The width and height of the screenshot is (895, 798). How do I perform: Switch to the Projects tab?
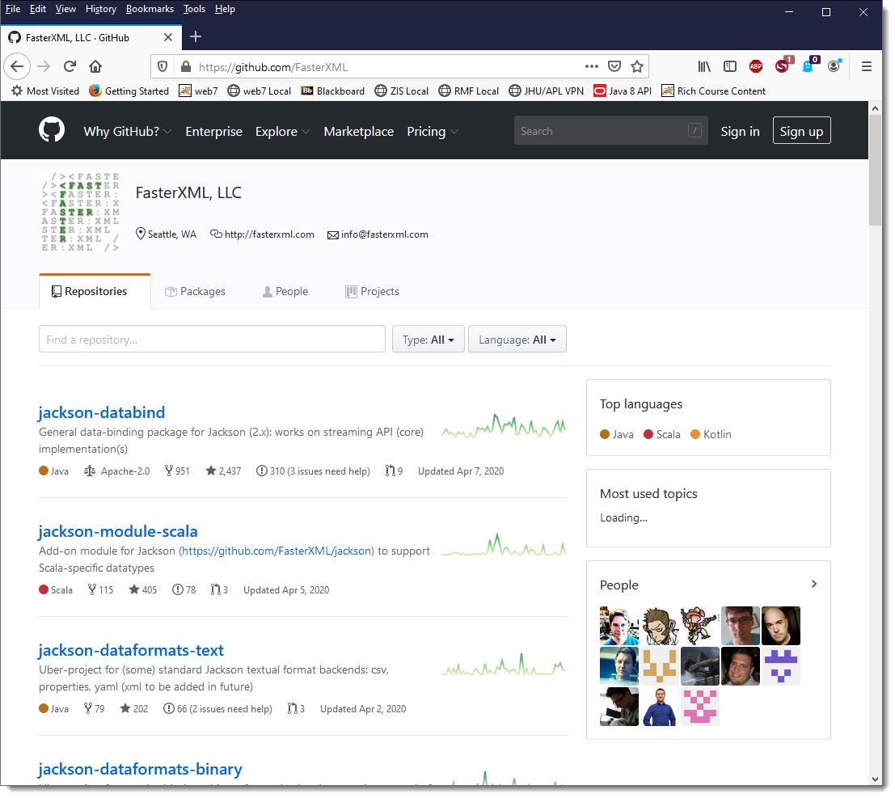(x=374, y=292)
